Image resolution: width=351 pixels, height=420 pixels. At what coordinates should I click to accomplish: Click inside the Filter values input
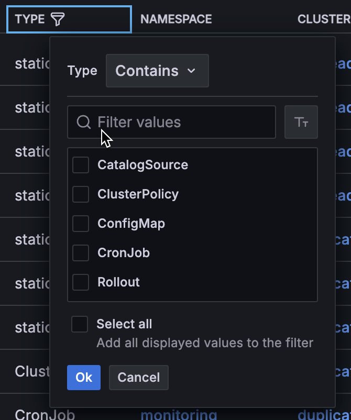(173, 122)
